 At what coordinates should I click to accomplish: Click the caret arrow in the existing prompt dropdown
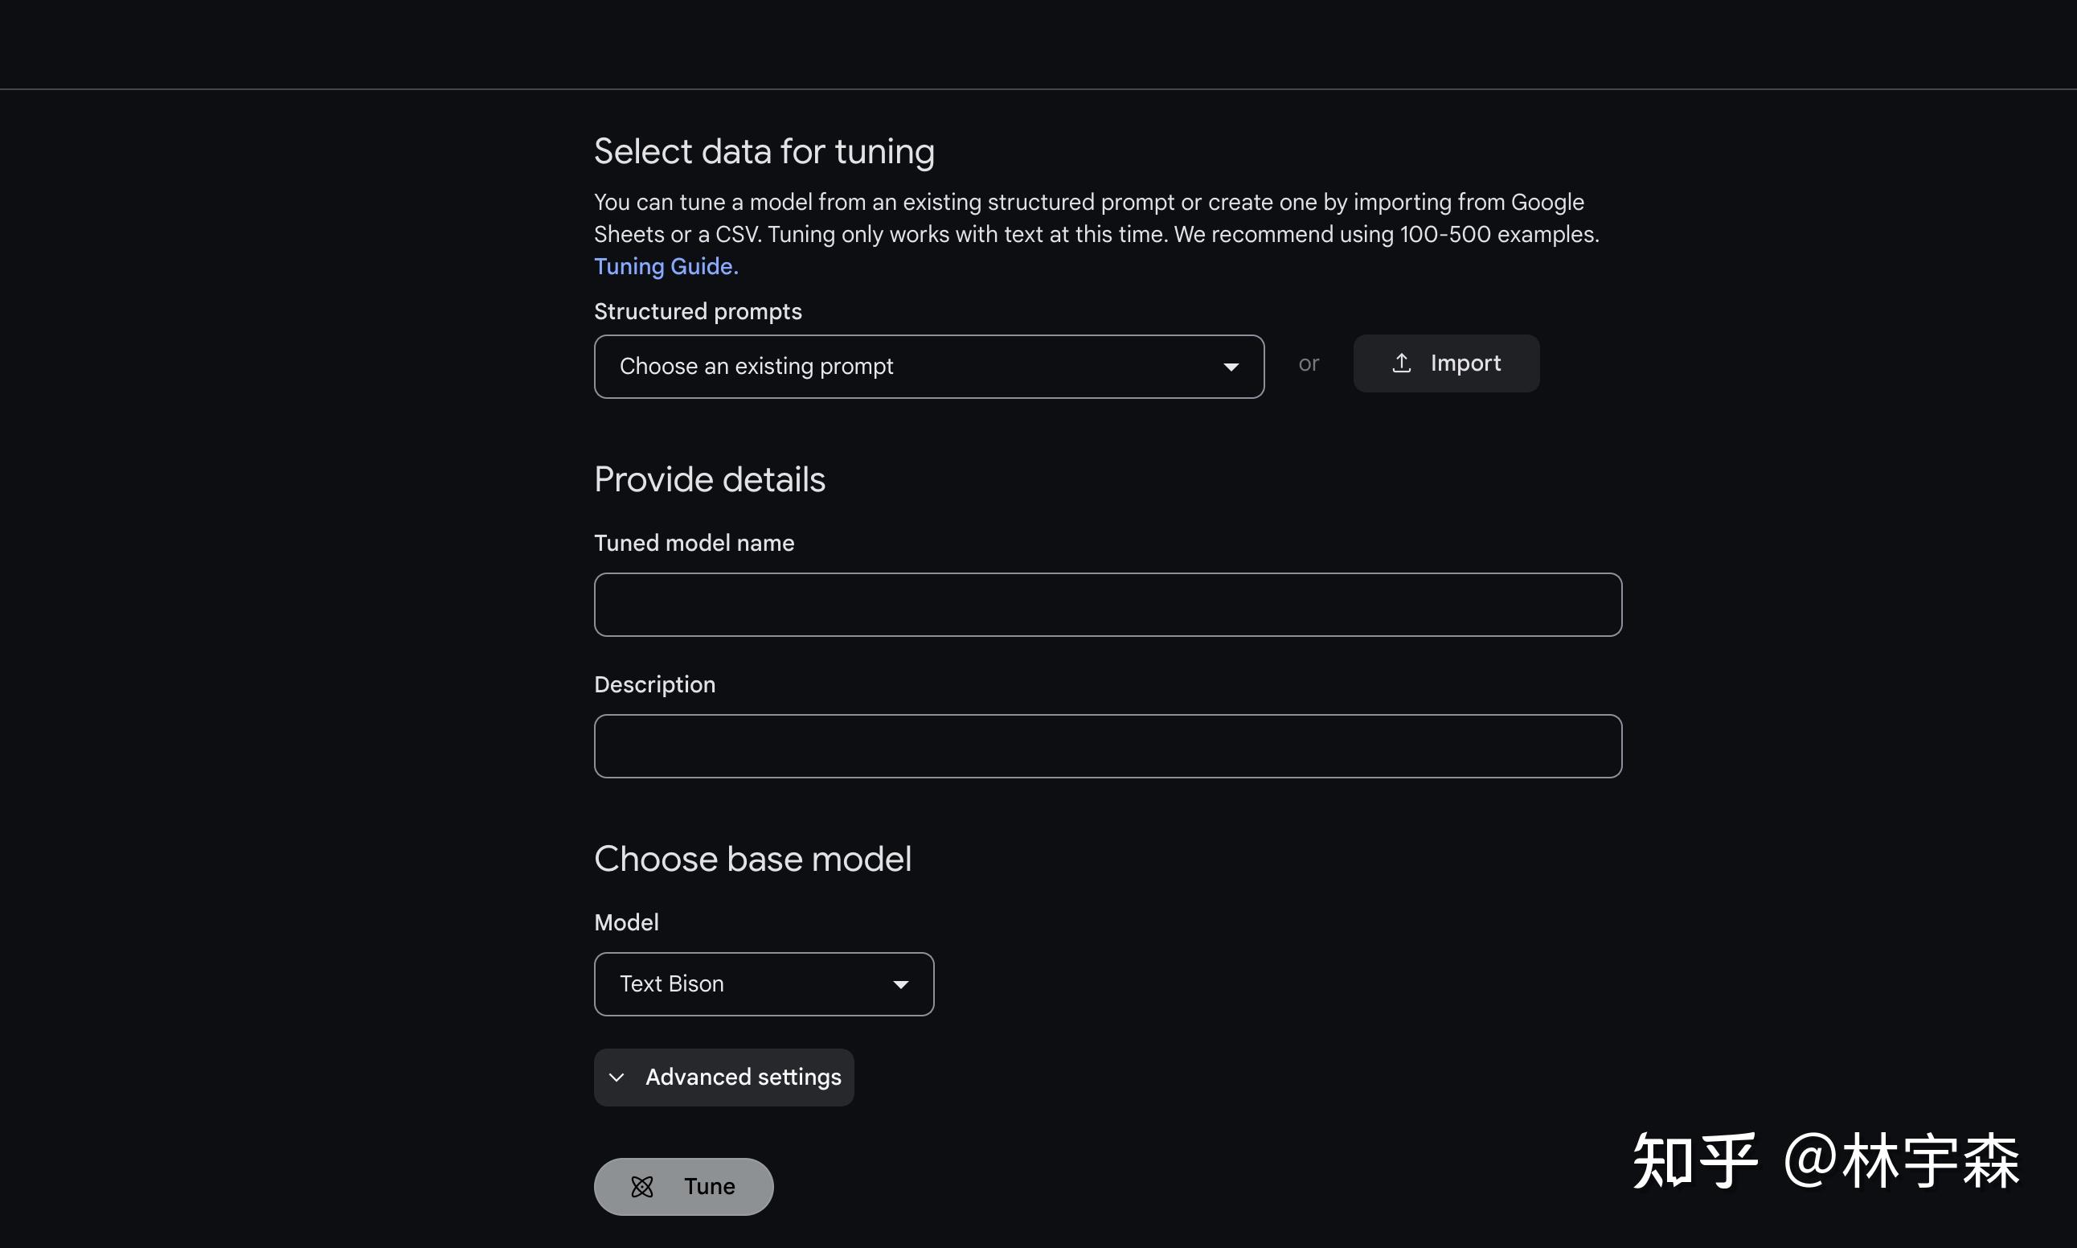tap(1231, 367)
